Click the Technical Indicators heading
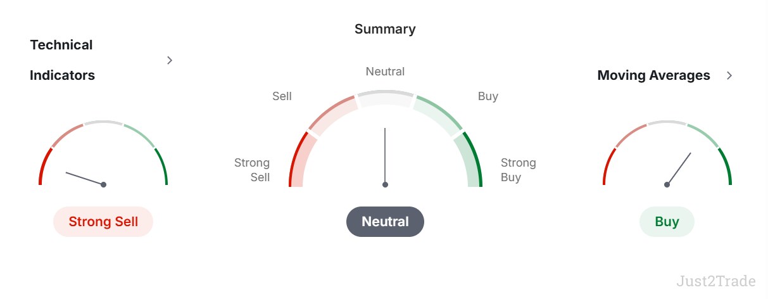 (x=62, y=60)
